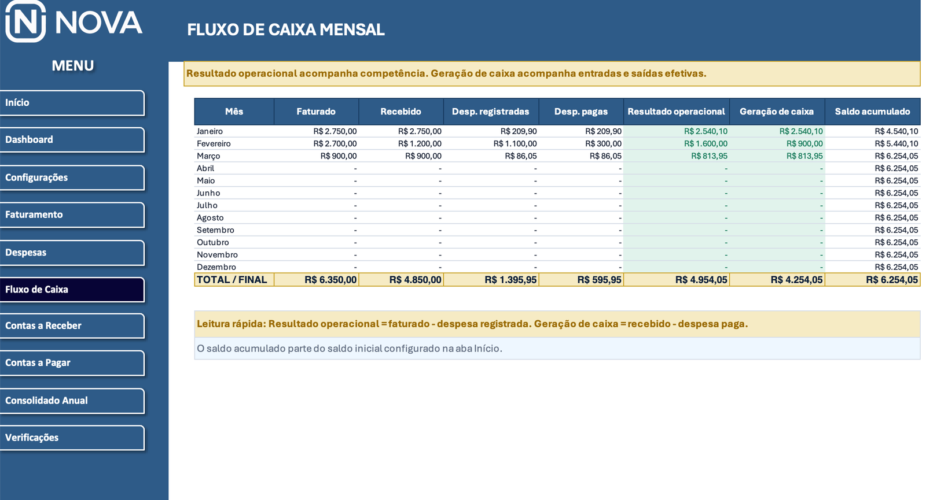The width and height of the screenshot is (926, 500).
Task: Select Janeiro's Saldo acumulado R$ 4.540,10
Action: click(x=896, y=132)
